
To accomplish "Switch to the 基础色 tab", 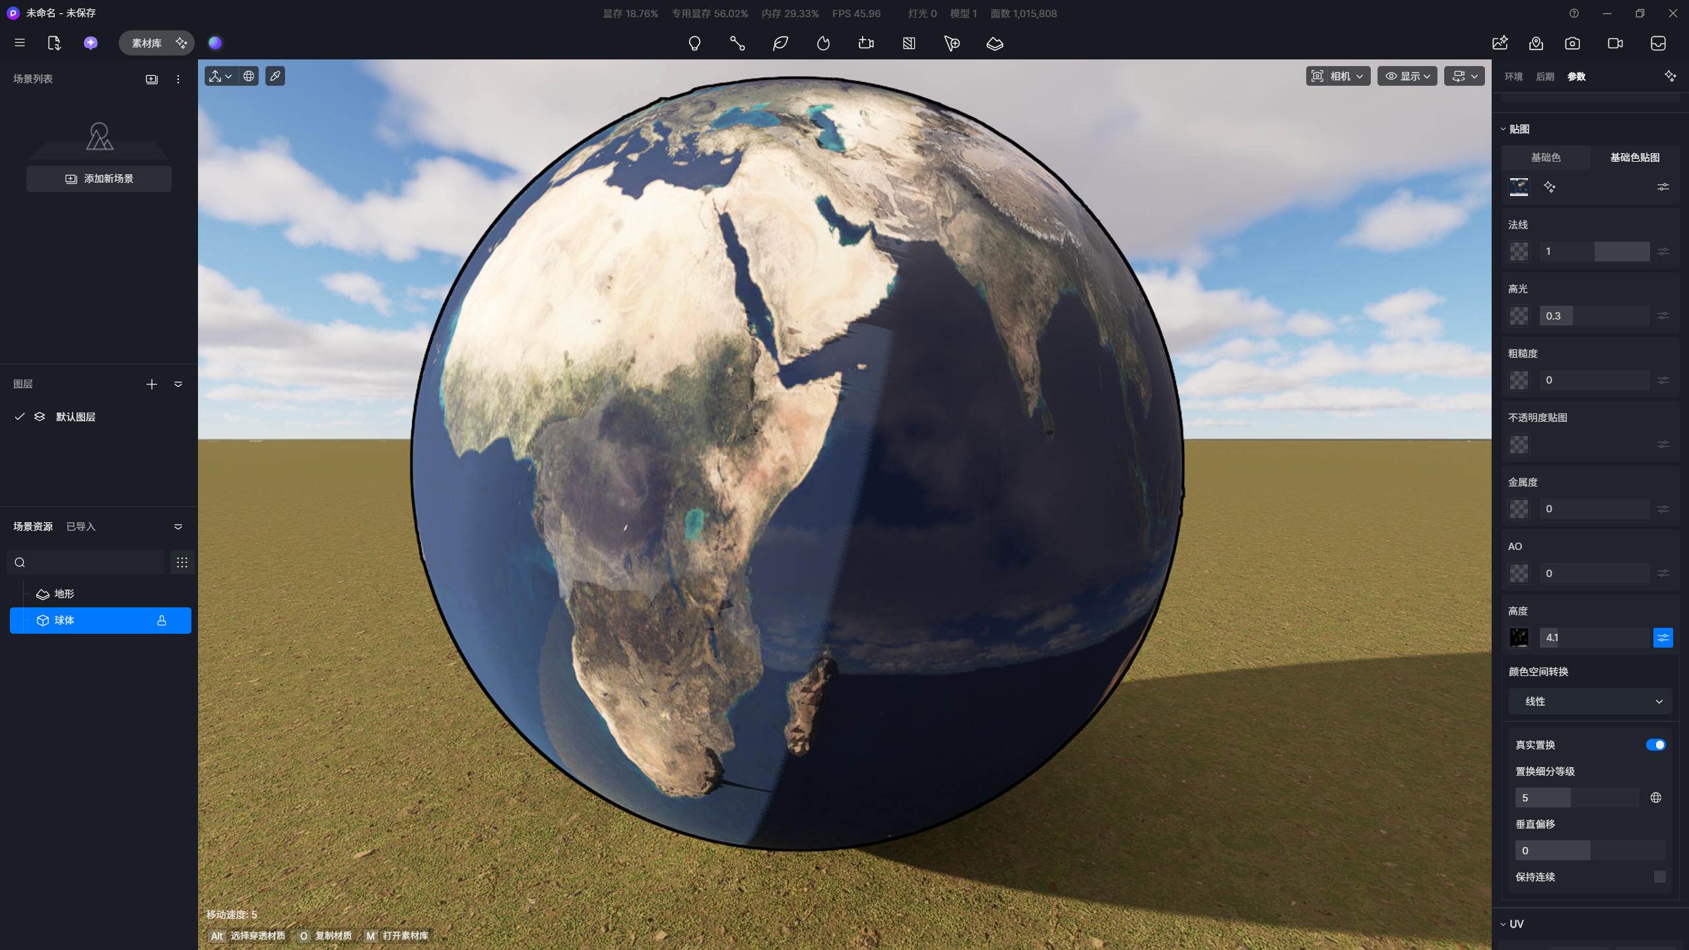I will tap(1545, 157).
